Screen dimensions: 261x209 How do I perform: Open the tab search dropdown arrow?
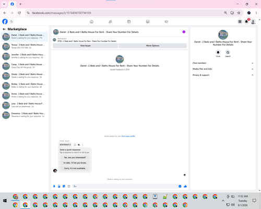pos(4,4)
